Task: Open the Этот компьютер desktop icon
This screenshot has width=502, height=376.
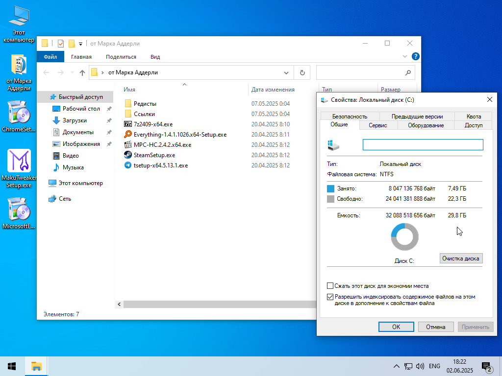Action: coord(19,25)
